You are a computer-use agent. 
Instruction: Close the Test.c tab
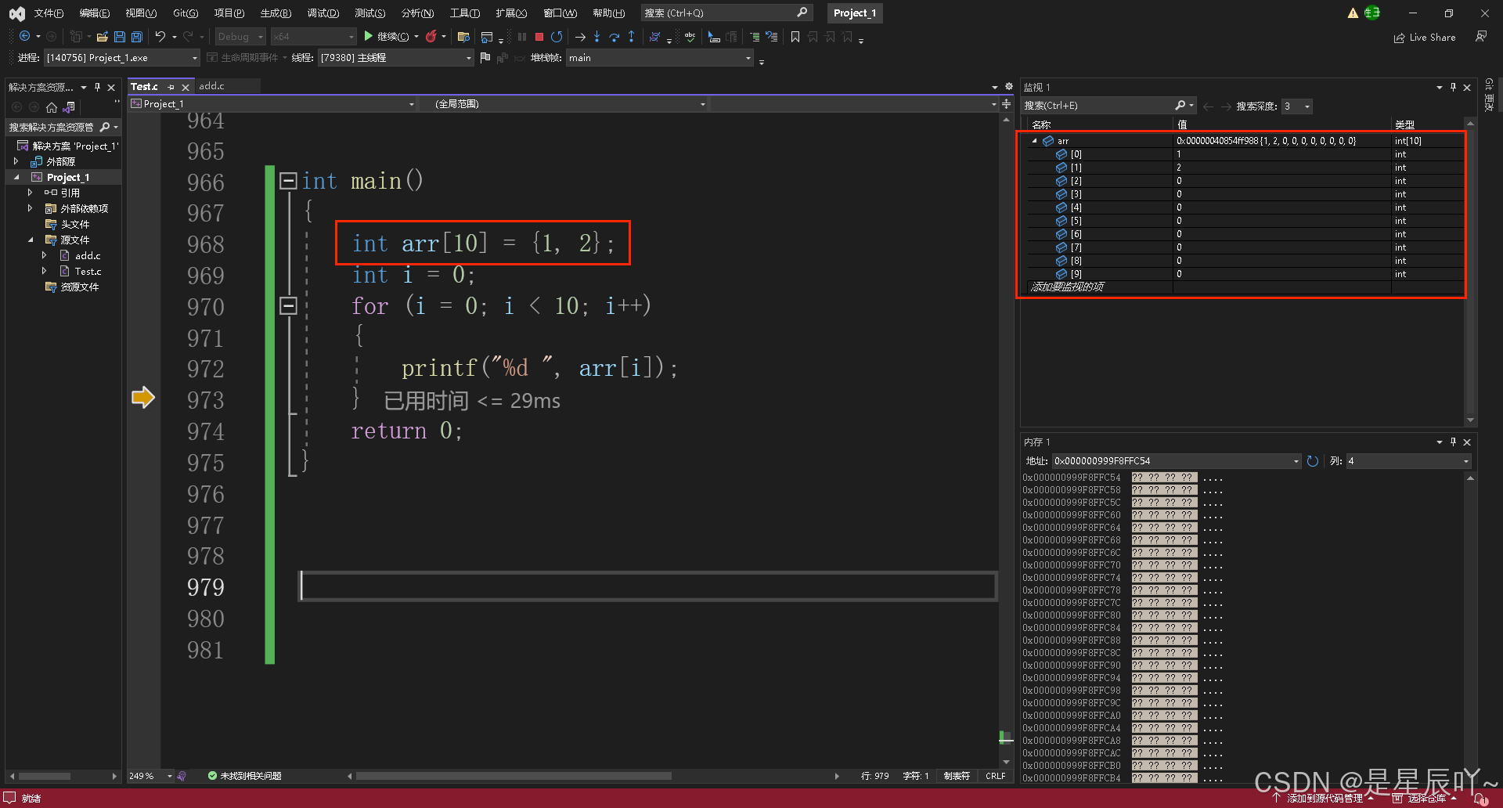click(186, 87)
